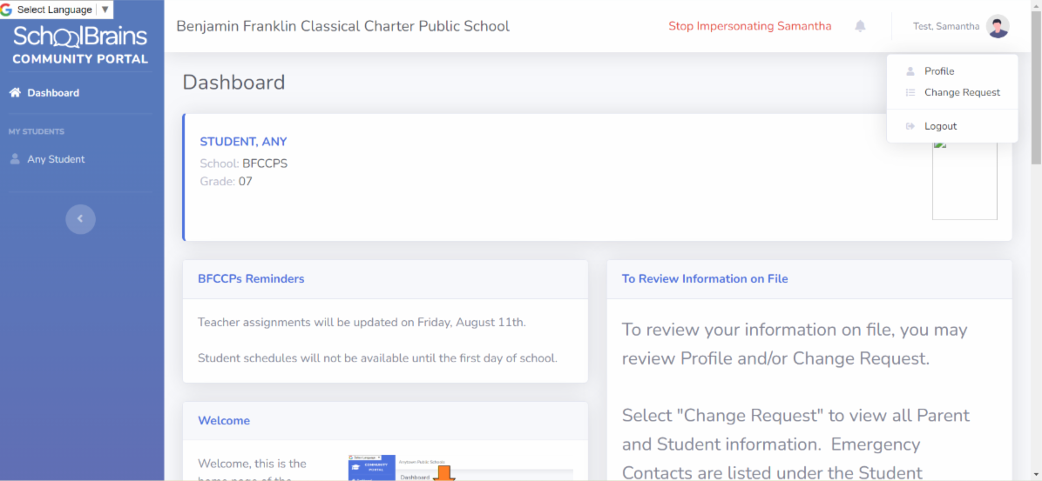Click the Google G logo icon
Viewport: 1042px width, 481px height.
[7, 10]
